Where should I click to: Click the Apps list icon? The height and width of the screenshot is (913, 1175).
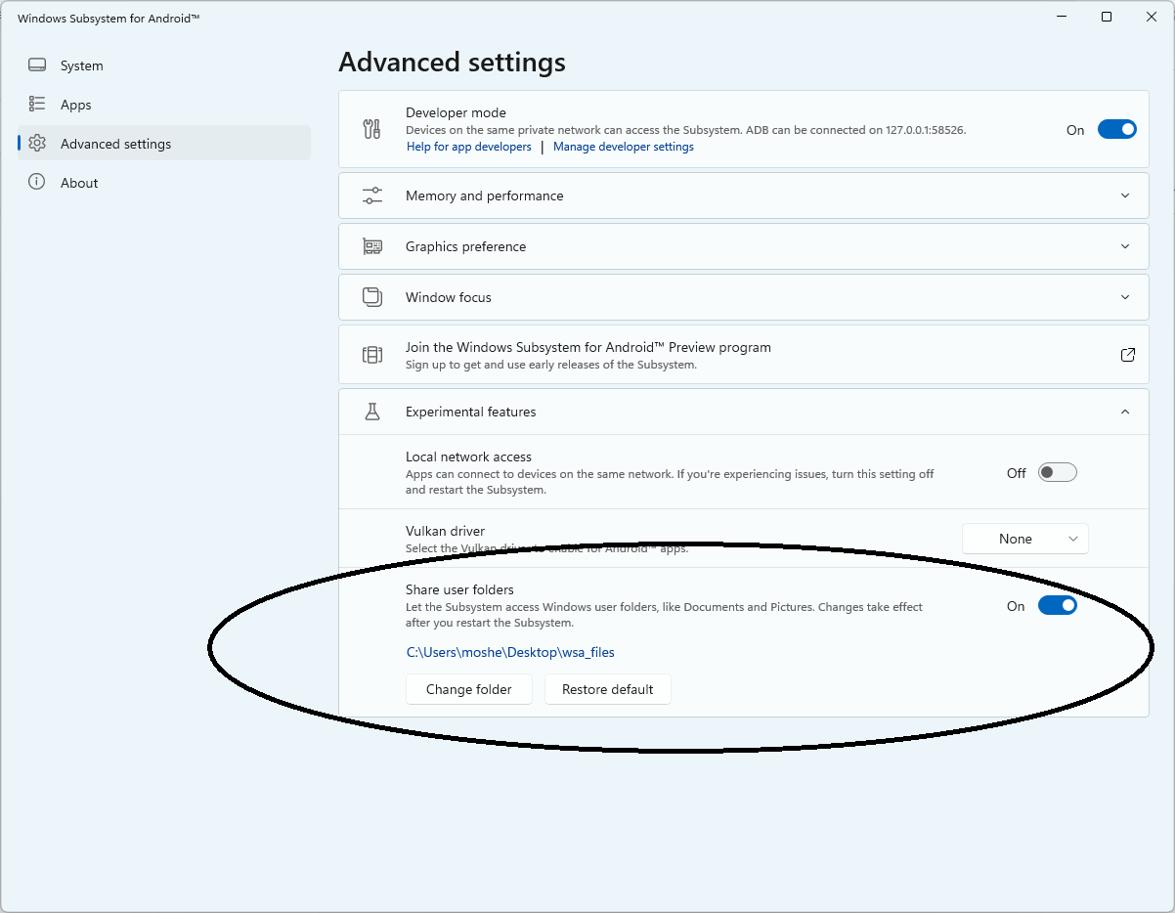[37, 104]
